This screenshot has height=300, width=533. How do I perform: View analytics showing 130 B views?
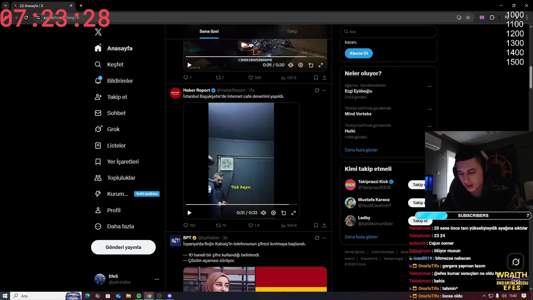tap(289, 77)
